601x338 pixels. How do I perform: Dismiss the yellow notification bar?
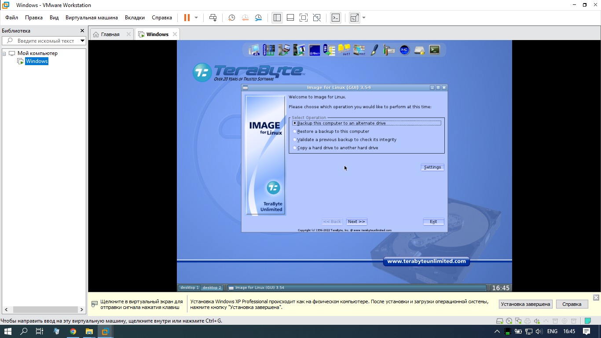(x=596, y=298)
